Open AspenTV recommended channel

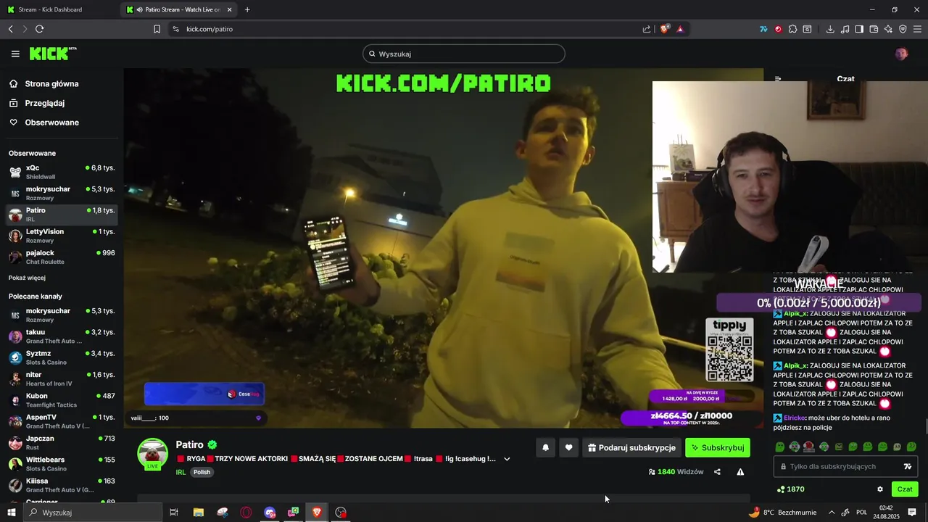62,421
